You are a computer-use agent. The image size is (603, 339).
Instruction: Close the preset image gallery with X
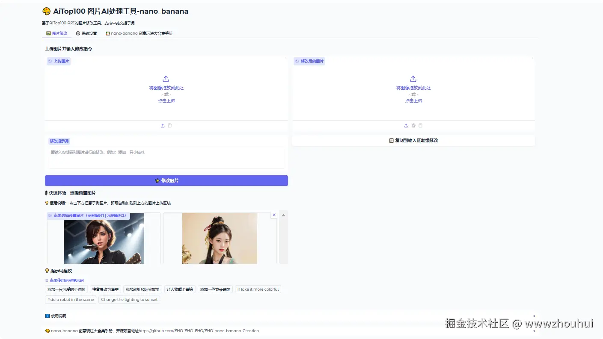click(274, 215)
